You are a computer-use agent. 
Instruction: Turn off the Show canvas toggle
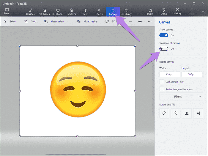pos(164,35)
